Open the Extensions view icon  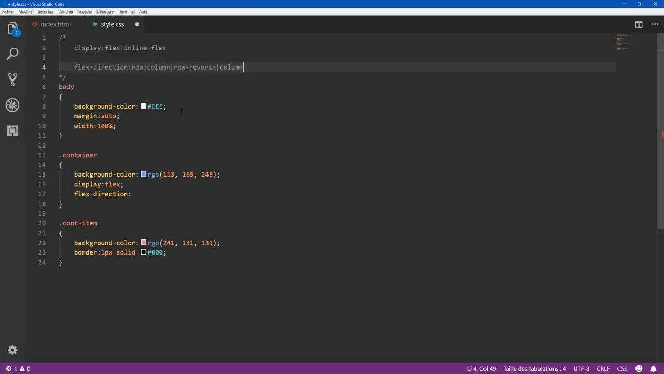click(x=12, y=130)
